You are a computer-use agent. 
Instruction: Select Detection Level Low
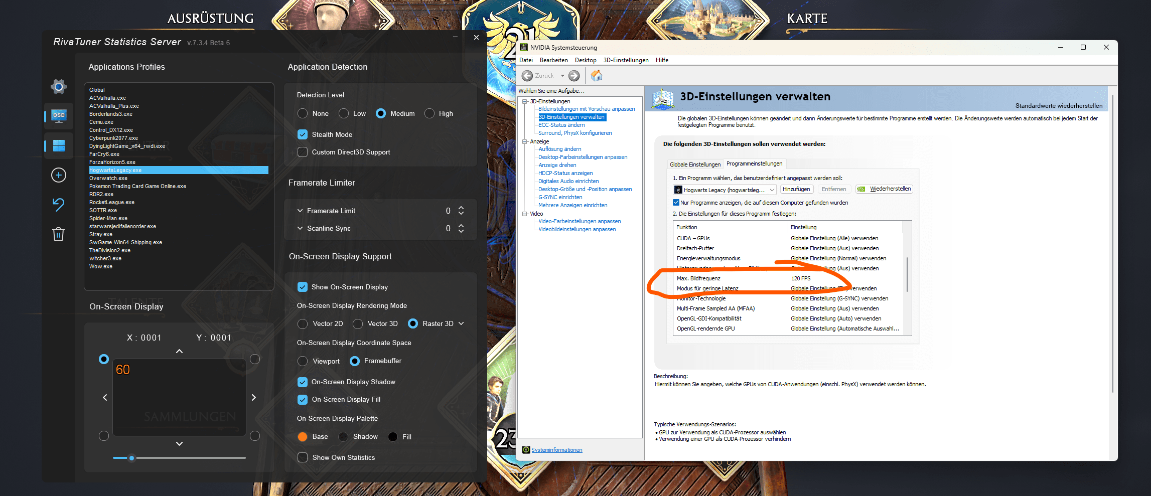344,113
